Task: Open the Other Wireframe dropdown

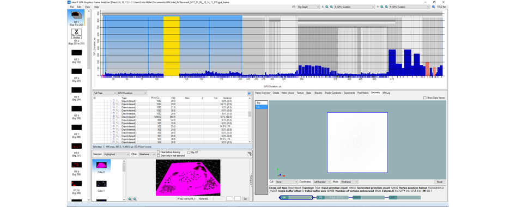Action: (147, 154)
